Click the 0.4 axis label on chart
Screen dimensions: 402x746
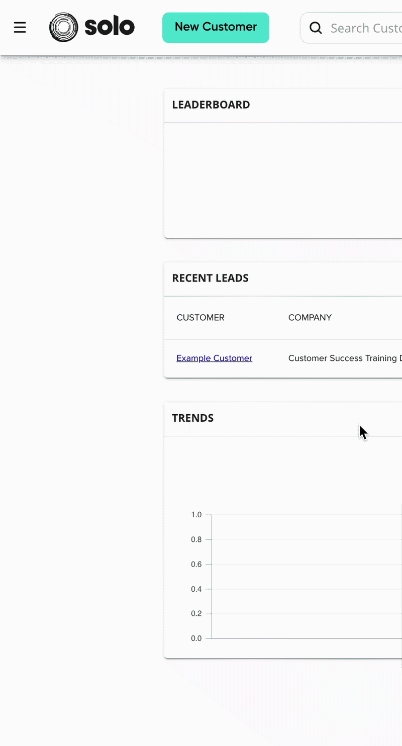click(x=196, y=589)
